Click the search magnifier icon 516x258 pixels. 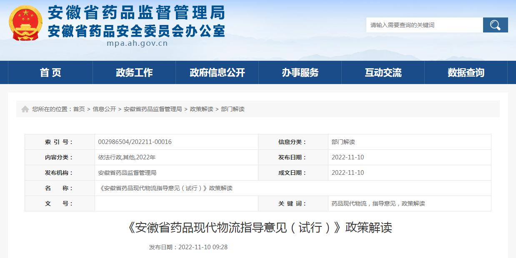tap(495, 25)
